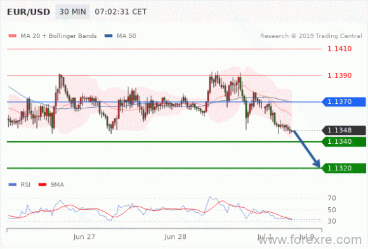This screenshot has height=249, width=368.
Task: Click the blue MA 50 legend swatch
Action: click(x=108, y=36)
